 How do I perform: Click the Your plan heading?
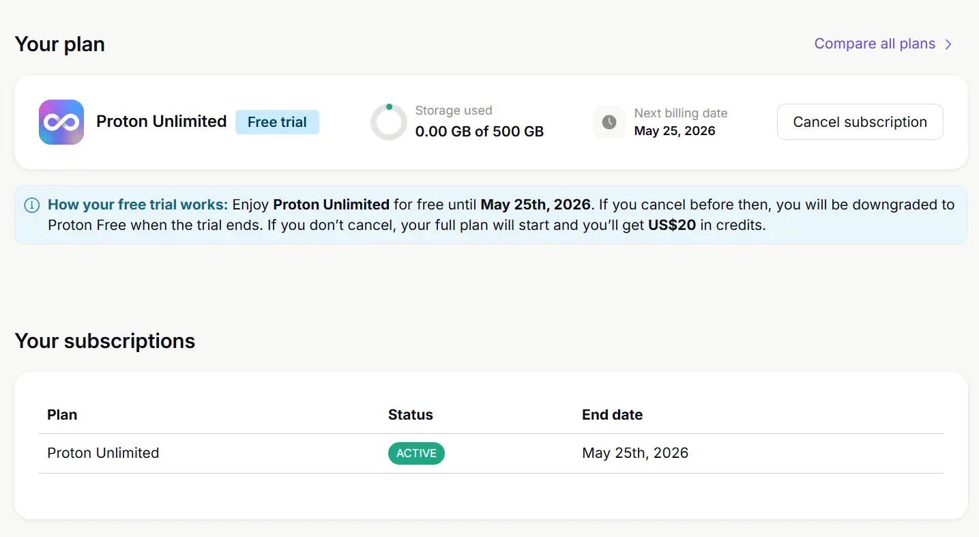click(x=60, y=44)
